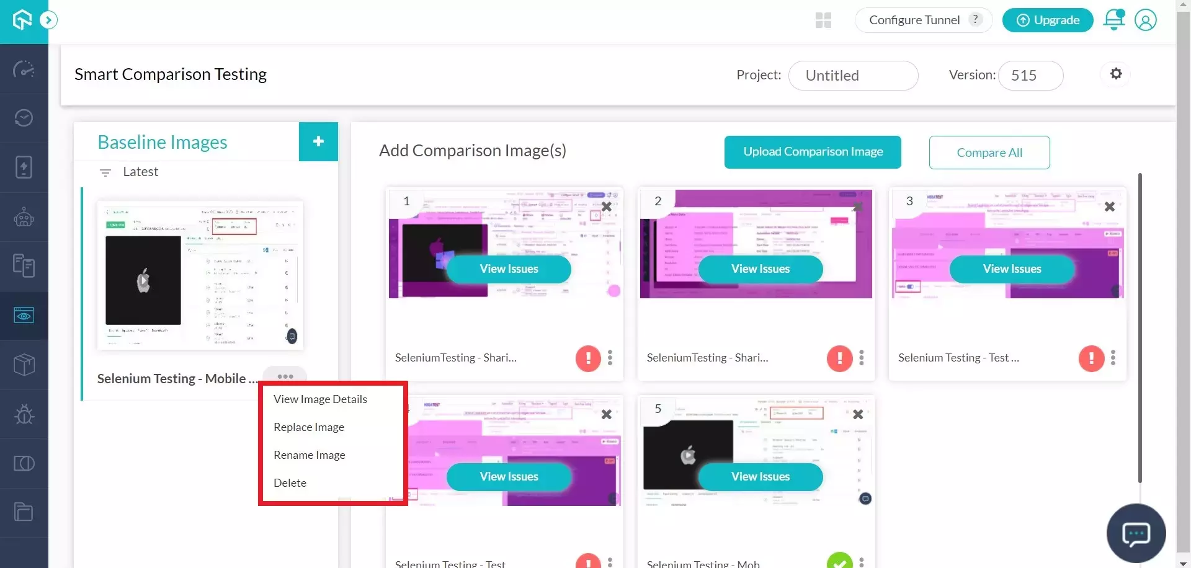Remove comparison image 3 with its X
The image size is (1191, 568).
[1109, 206]
